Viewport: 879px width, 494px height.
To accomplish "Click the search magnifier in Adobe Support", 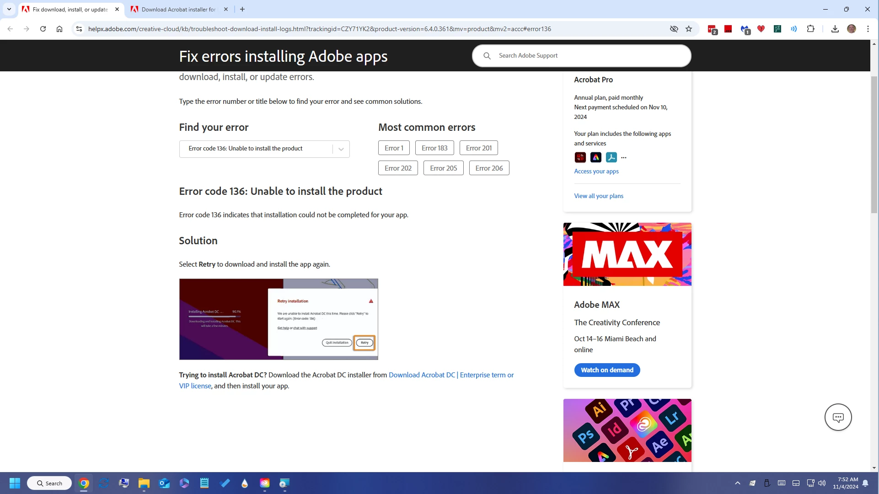I will click(487, 56).
